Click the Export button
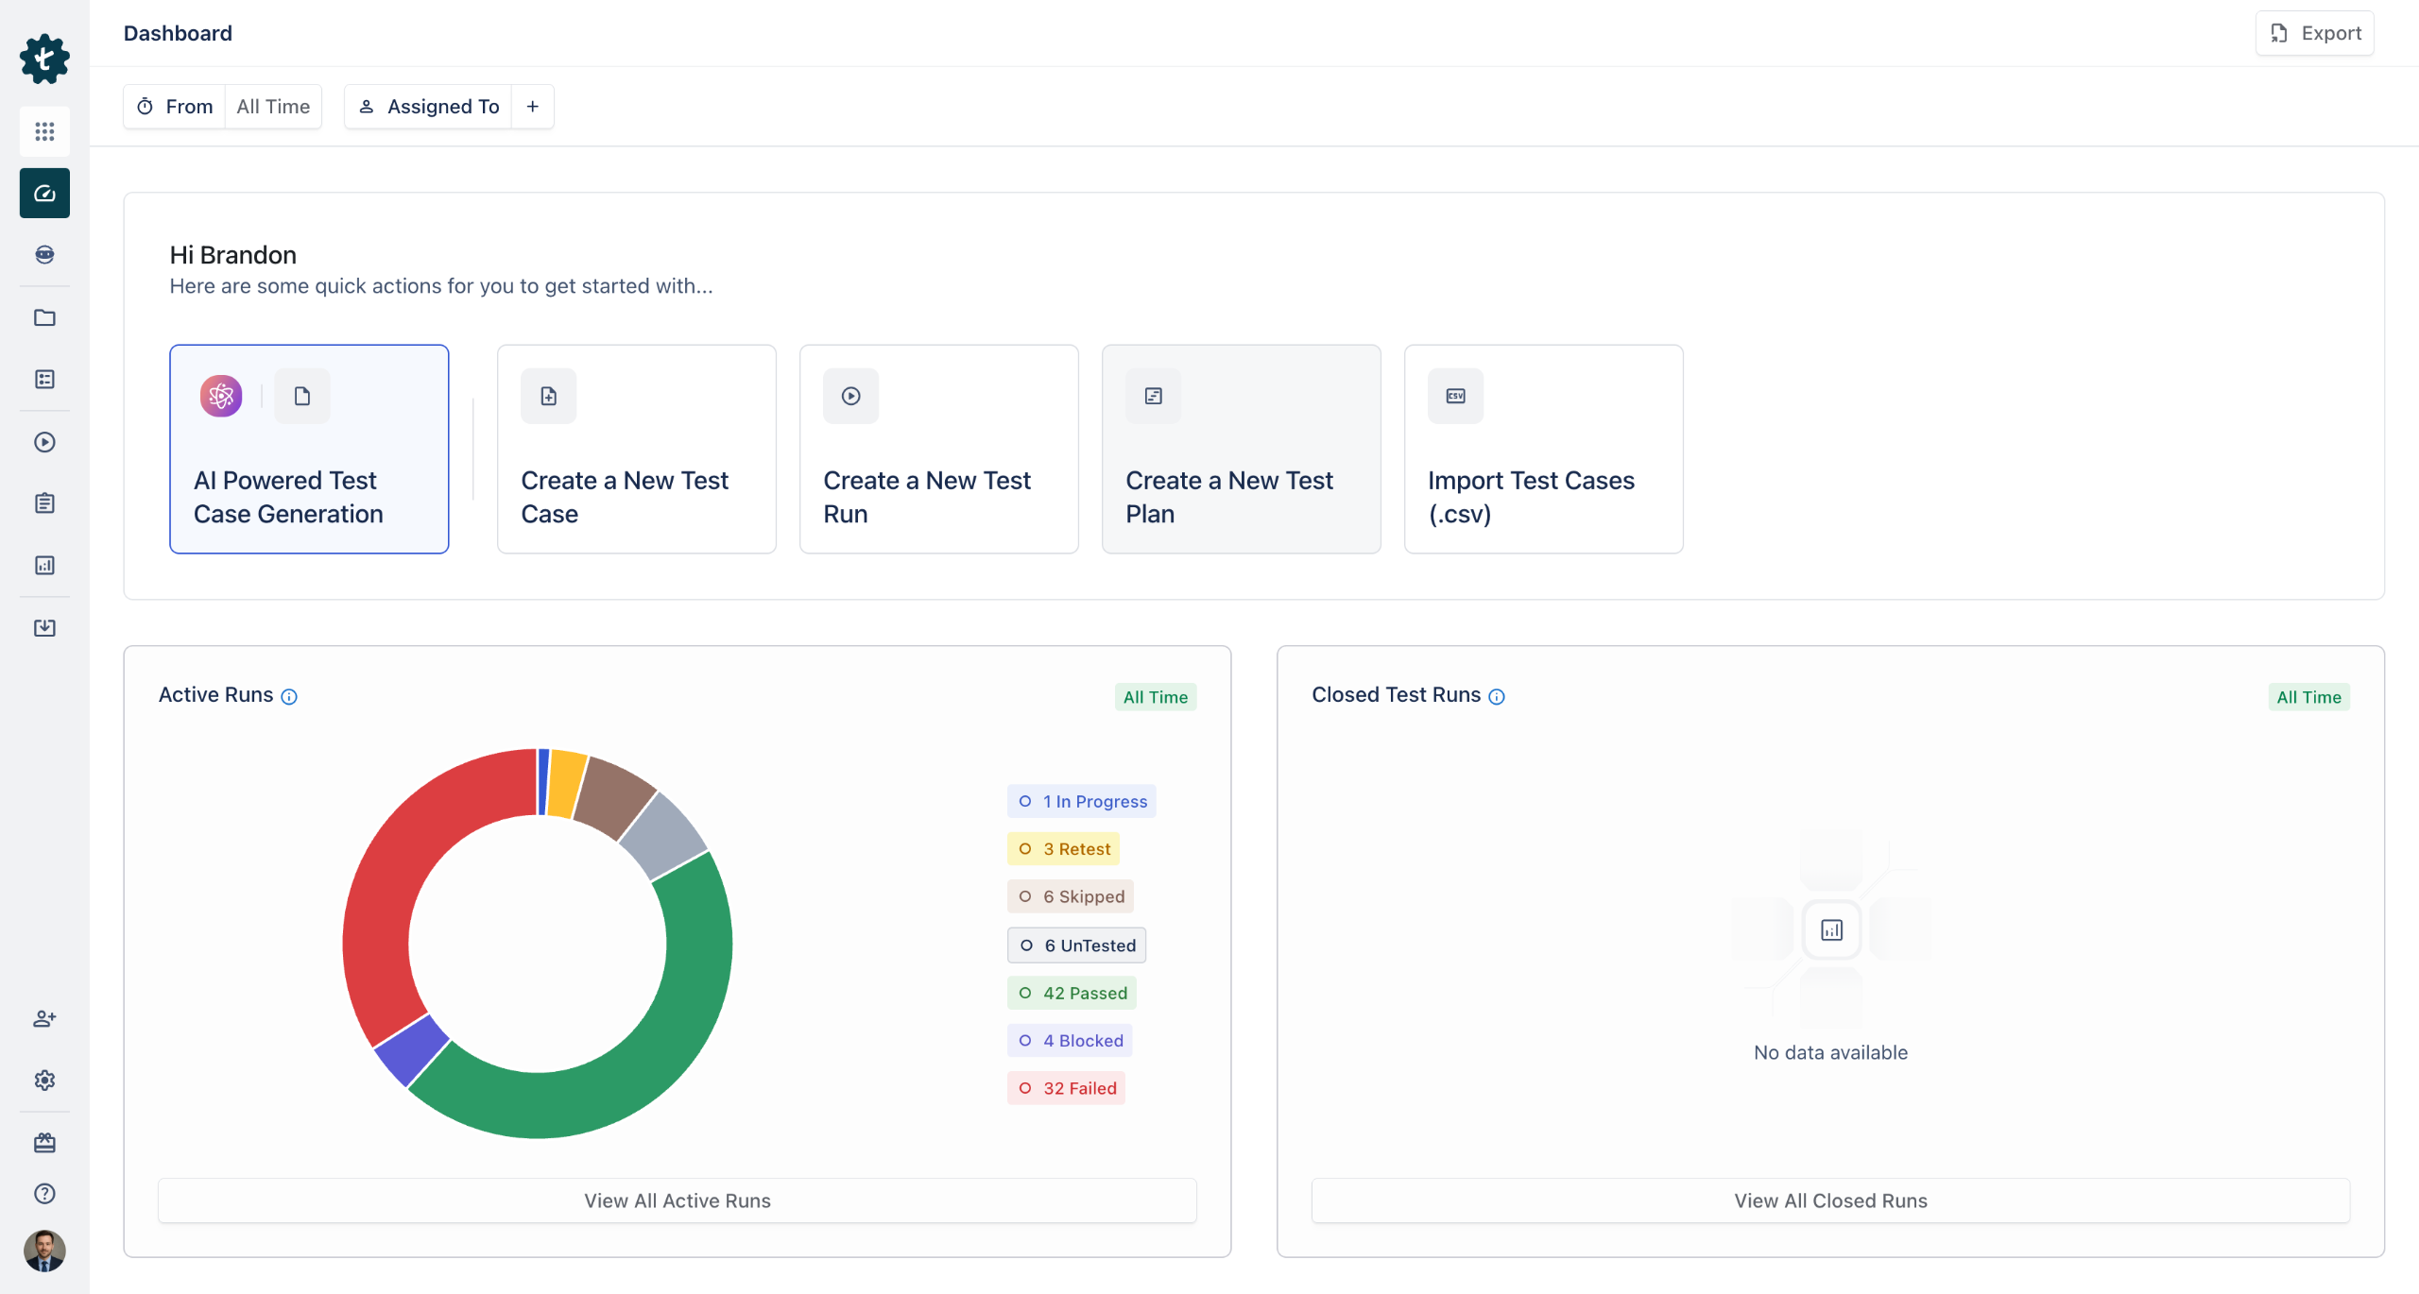The width and height of the screenshot is (2419, 1294). coord(2315,33)
